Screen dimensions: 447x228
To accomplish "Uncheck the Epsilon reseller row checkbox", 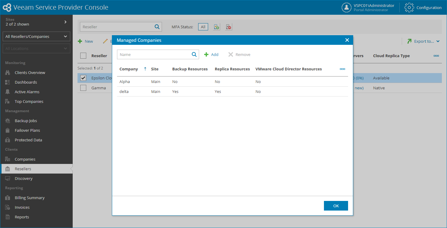I will coord(83,78).
